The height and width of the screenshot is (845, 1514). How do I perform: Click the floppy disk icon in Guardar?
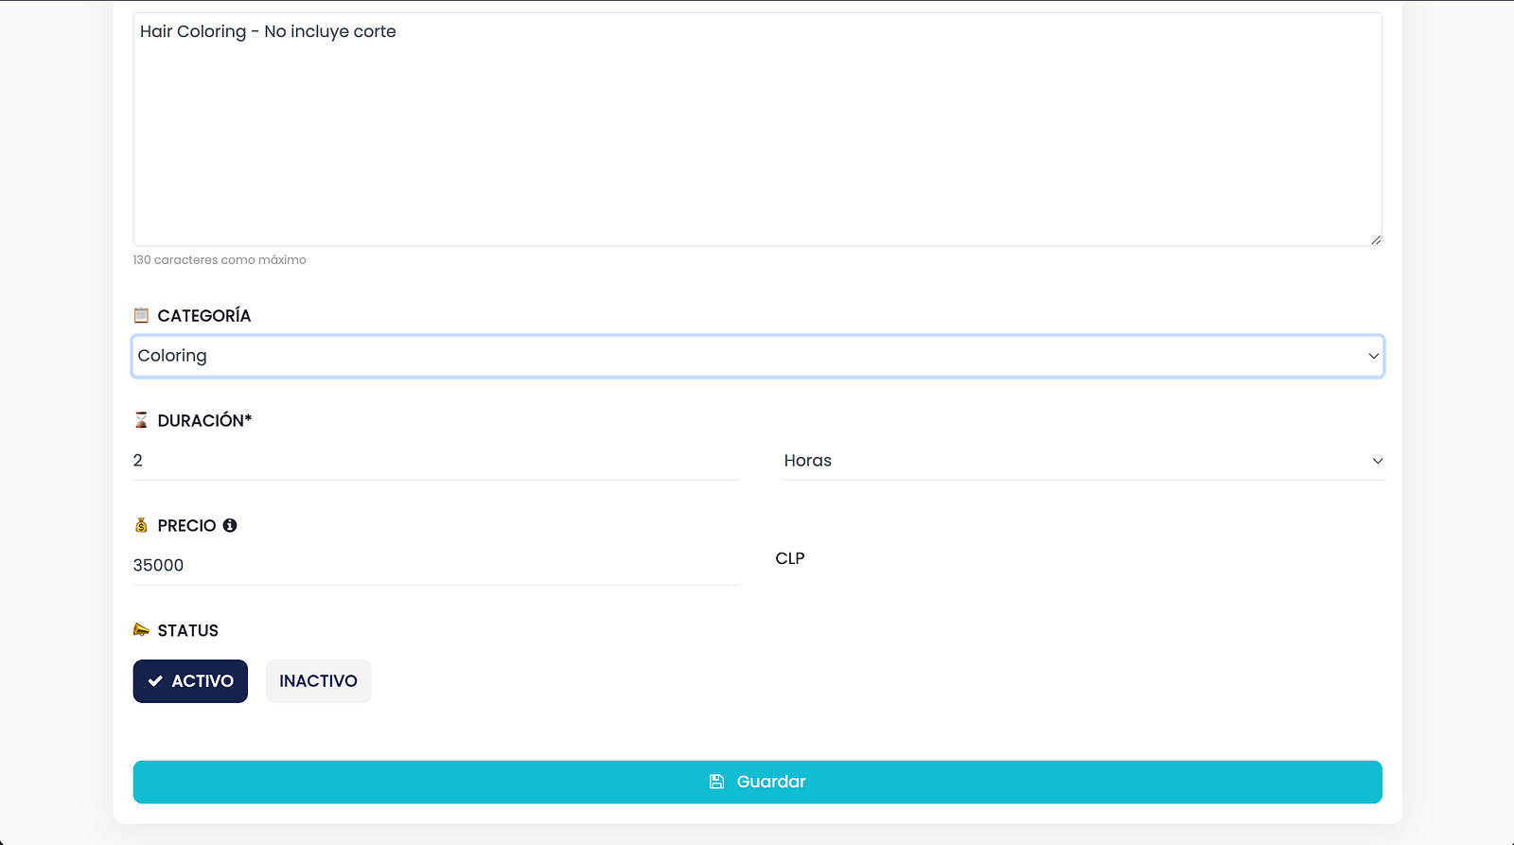[x=717, y=782]
